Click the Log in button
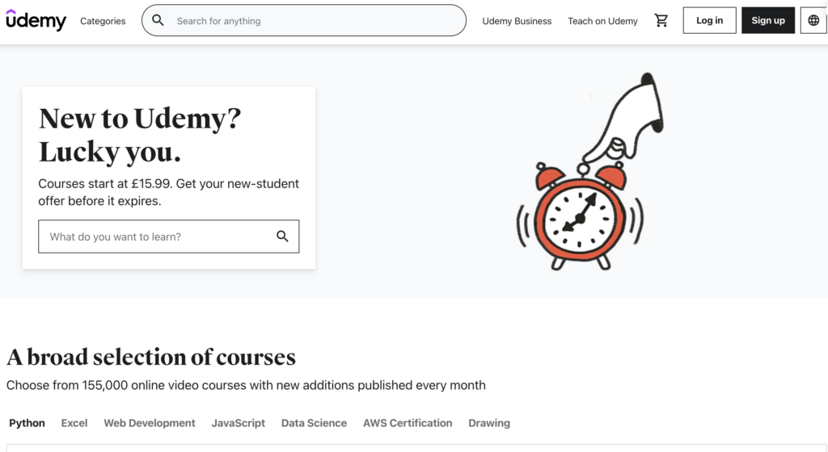The image size is (828, 452). (x=709, y=20)
